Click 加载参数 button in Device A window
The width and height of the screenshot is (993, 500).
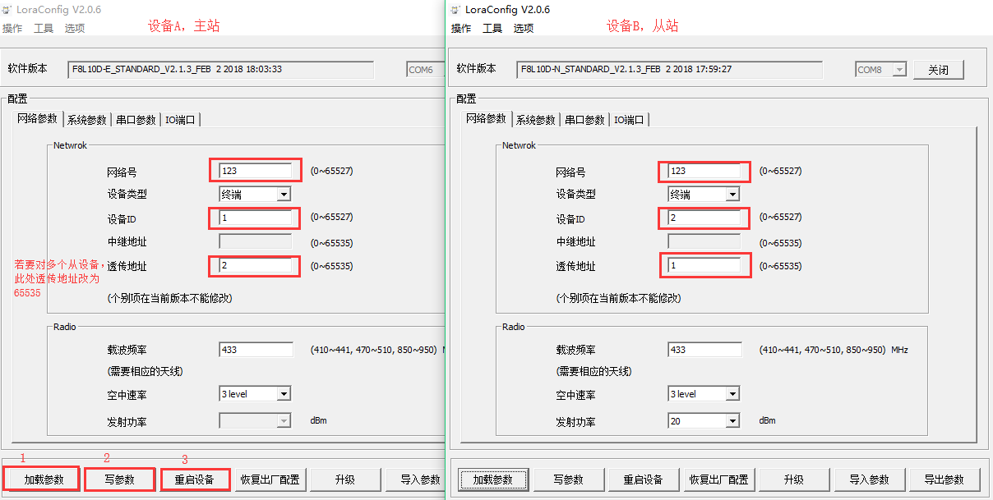coord(43,479)
